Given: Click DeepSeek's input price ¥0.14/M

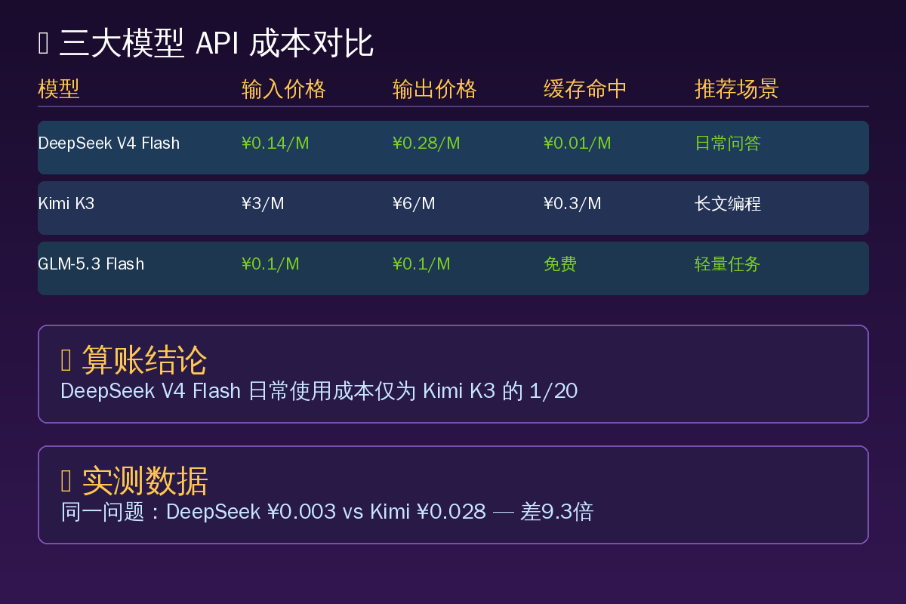Looking at the screenshot, I should pyautogui.click(x=276, y=143).
